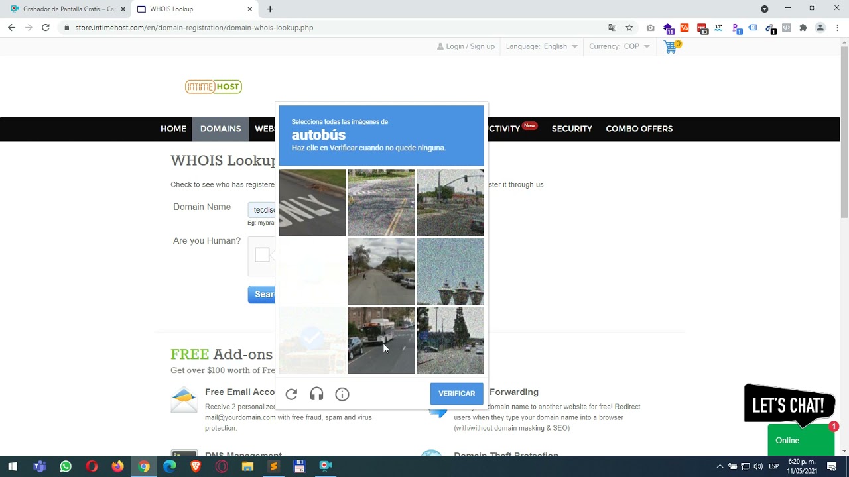
Task: Open the LET'S CHAT widget
Action: pyautogui.click(x=789, y=403)
